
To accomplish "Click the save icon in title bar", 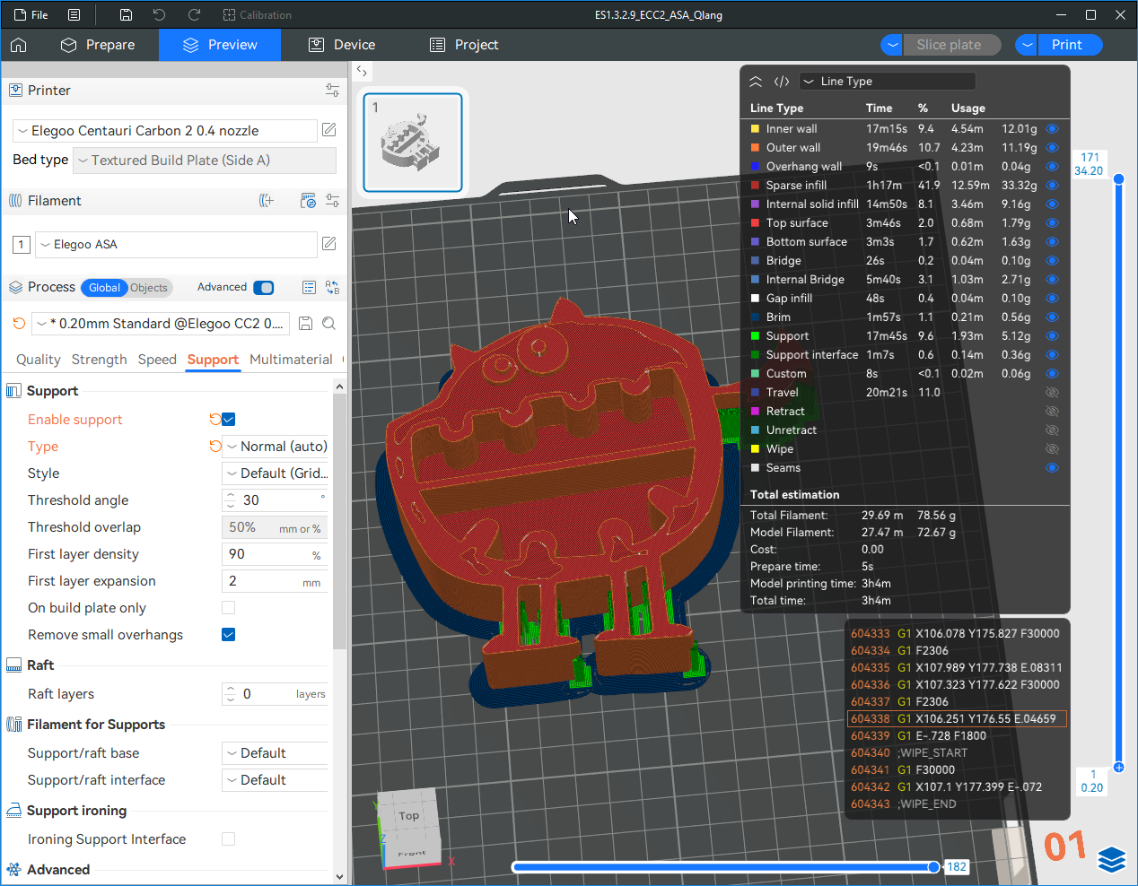I will (126, 15).
